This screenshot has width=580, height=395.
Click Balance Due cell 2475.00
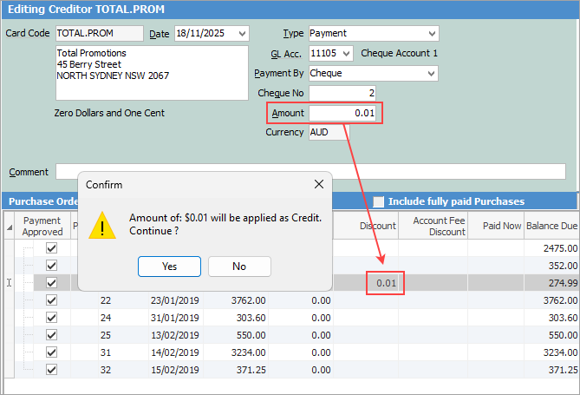point(551,248)
